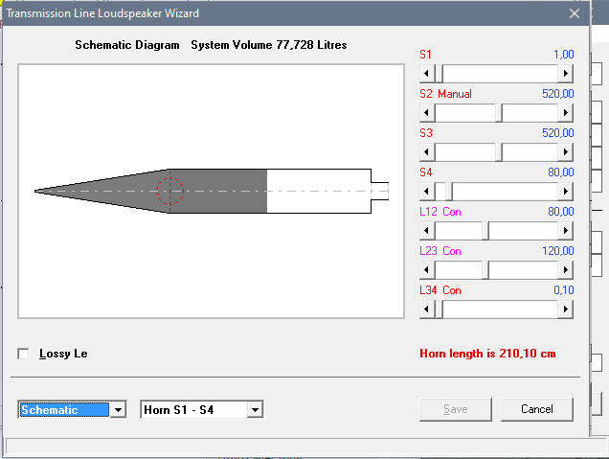
Task: Click the S1 scrollbar left arrow
Action: coord(427,73)
